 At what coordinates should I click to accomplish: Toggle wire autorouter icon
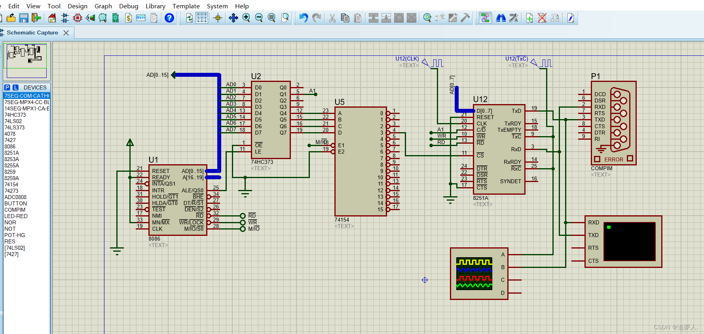tap(485, 18)
